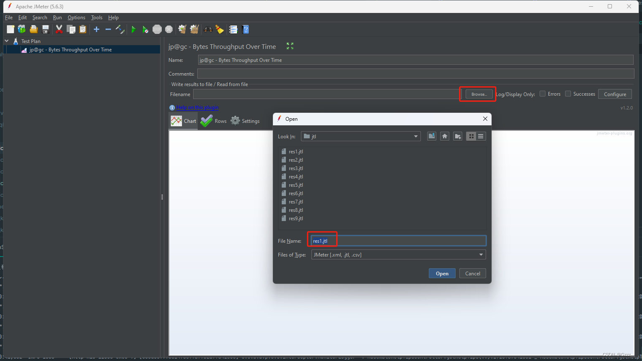This screenshot has width=642, height=361.
Task: Click the Save toolbar icon
Action: (45, 29)
